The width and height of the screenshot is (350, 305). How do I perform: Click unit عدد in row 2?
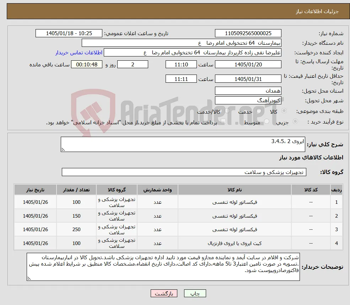point(157,216)
